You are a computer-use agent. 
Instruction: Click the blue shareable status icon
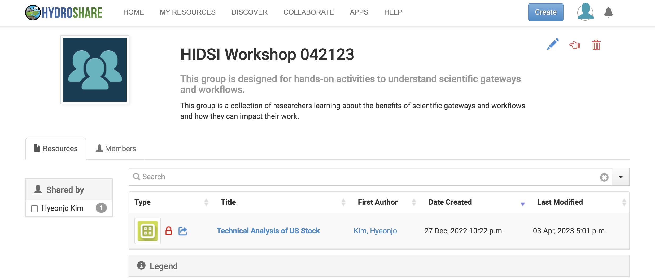pos(183,231)
